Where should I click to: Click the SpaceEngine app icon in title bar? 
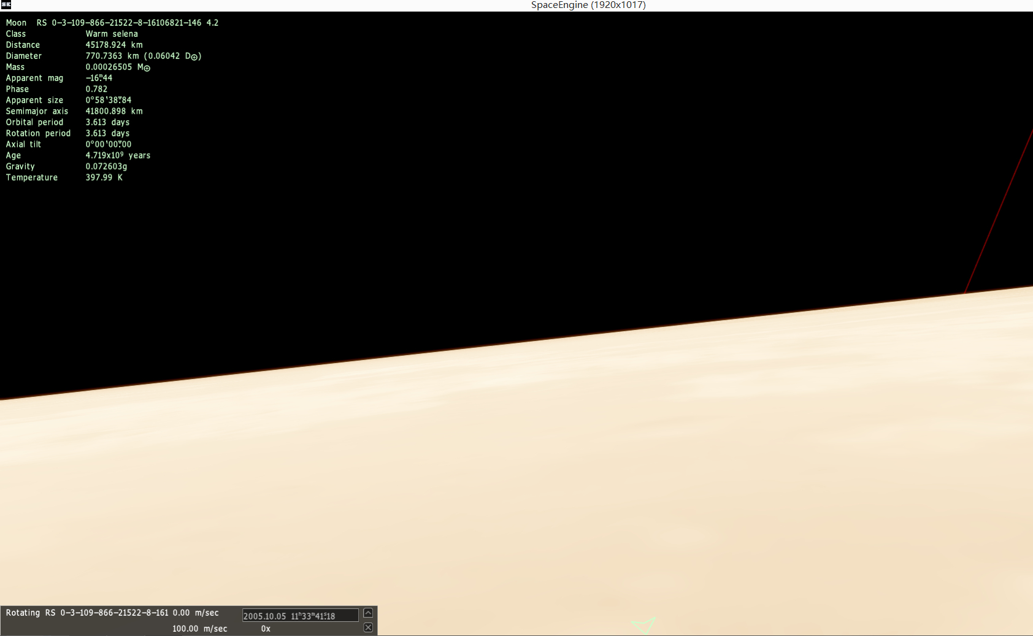tap(6, 5)
